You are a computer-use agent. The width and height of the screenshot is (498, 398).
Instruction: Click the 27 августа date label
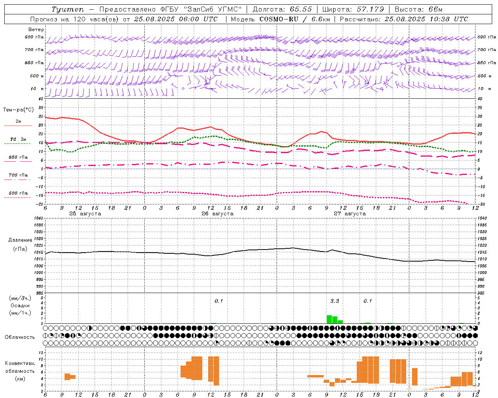tap(350, 214)
